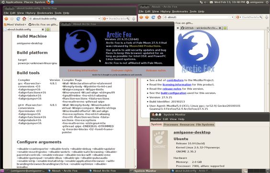Switch to the Processes tab in System Monitor
This screenshot has width=270, height=173.
click(170, 125)
